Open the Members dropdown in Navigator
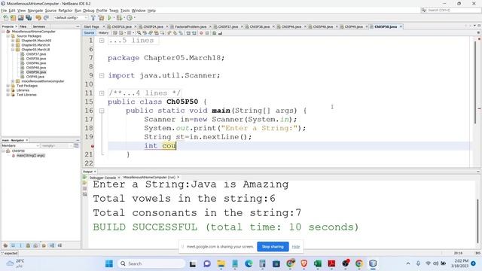The image size is (482, 271). tap(20, 145)
